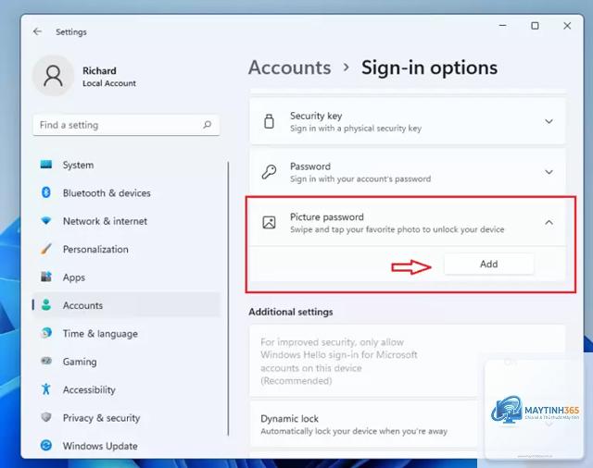Expand the Security key section chevron
This screenshot has height=468, width=593.
(x=549, y=121)
